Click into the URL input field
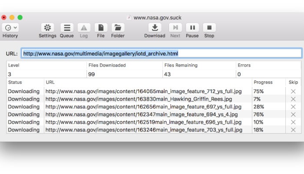Viewport: 304px width, 174px height. click(162, 54)
